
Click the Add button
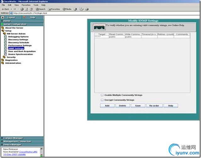[x=107, y=106]
